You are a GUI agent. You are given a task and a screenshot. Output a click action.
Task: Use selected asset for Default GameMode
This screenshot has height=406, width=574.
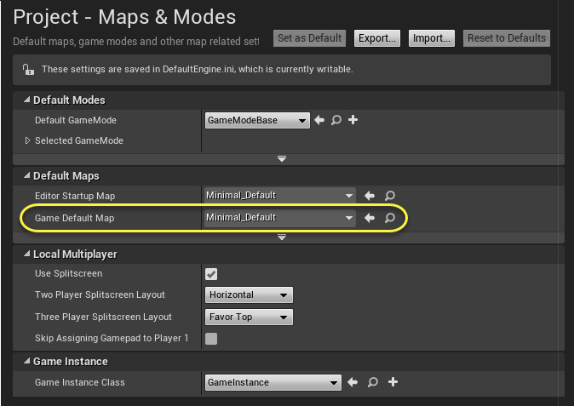tap(319, 120)
